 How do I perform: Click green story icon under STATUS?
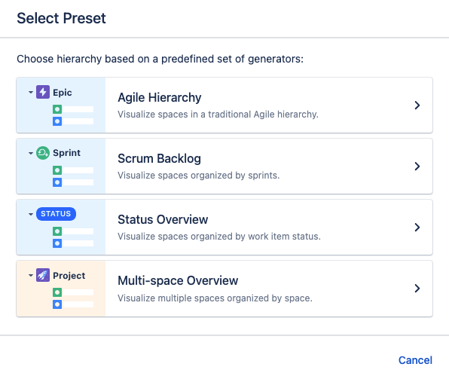tap(57, 231)
